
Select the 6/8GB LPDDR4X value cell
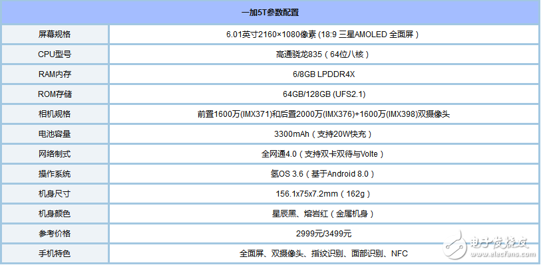click(324, 74)
